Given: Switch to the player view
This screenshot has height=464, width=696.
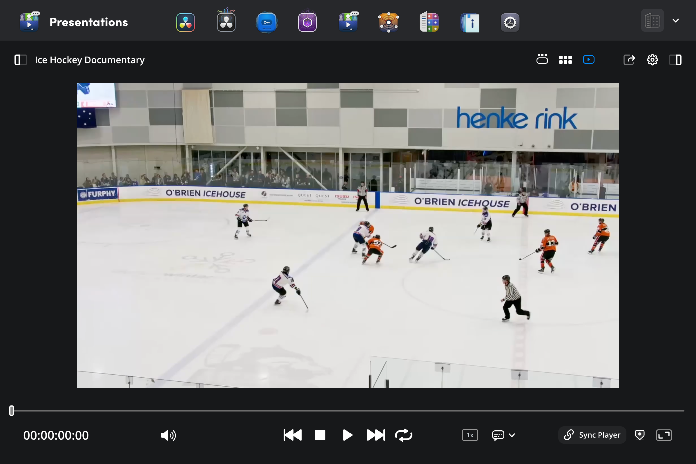Looking at the screenshot, I should (x=589, y=59).
